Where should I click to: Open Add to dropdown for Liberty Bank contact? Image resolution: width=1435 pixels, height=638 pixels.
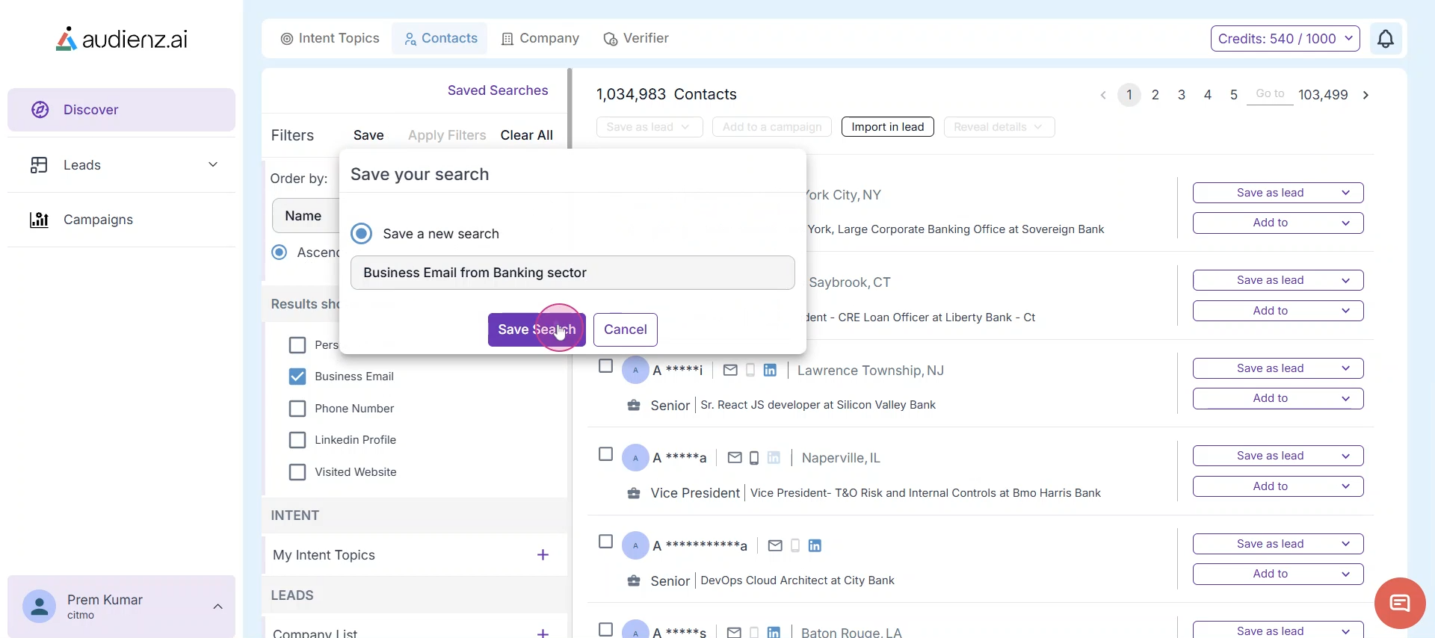[1278, 311]
